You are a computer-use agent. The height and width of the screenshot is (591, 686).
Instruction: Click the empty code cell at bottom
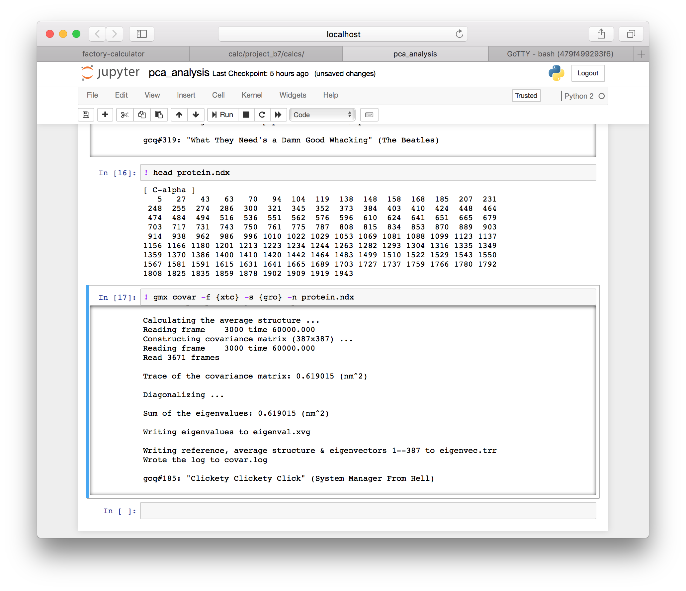click(x=368, y=511)
